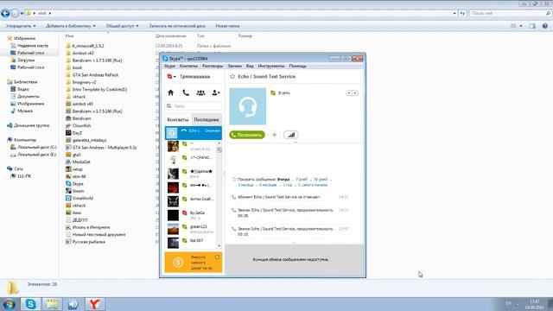The height and width of the screenshot is (311, 553).
Task: Open the Skype menu in the Skype window
Action: click(169, 66)
